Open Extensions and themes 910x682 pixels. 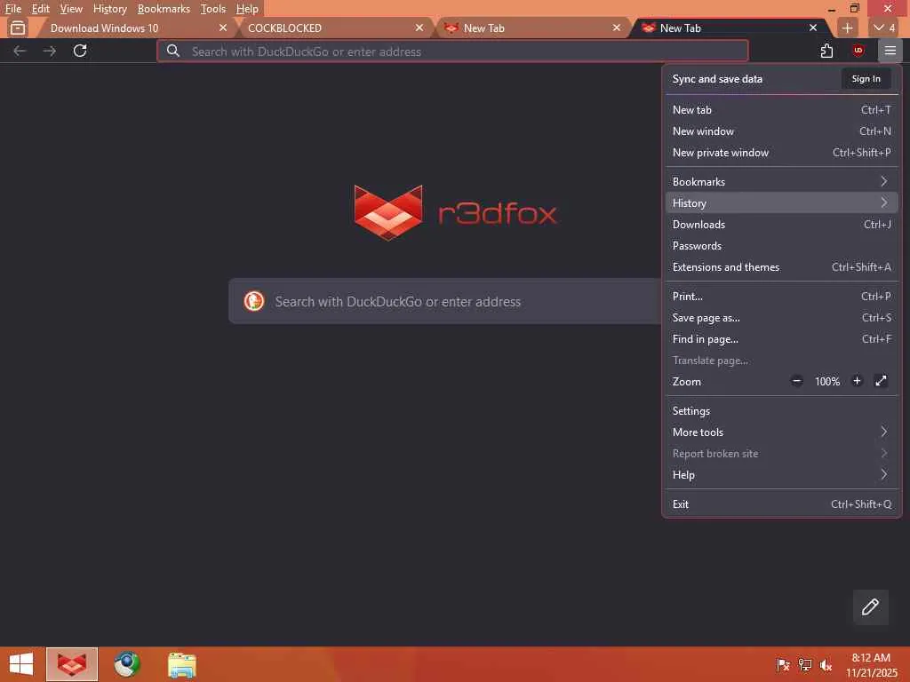point(782,266)
